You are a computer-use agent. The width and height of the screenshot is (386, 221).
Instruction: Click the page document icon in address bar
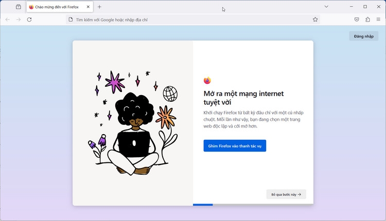coord(71,20)
